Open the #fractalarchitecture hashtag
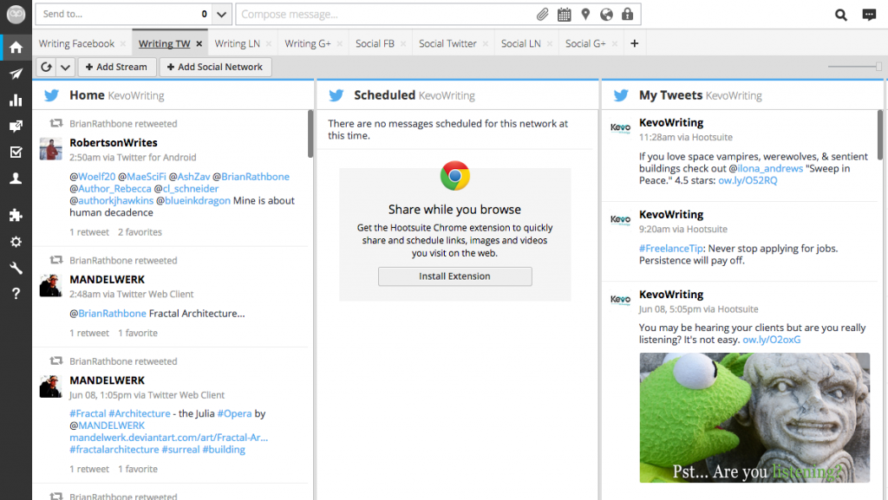Image resolution: width=888 pixels, height=500 pixels. click(114, 449)
